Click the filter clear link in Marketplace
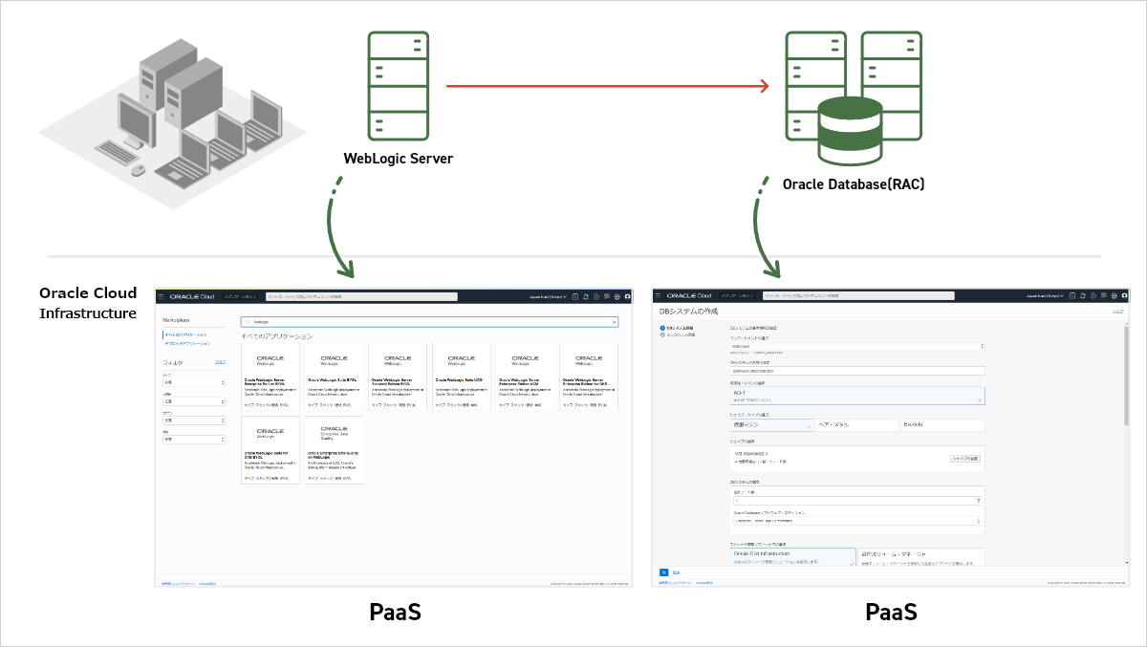Viewport: 1147px width, 647px height. [x=220, y=362]
